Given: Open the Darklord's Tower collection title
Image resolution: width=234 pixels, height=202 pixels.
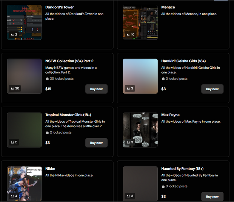Looking at the screenshot, I should coord(60,7).
